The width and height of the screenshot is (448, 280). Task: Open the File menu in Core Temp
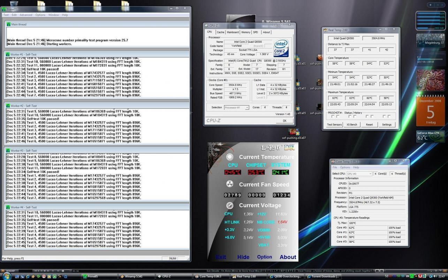click(335, 167)
